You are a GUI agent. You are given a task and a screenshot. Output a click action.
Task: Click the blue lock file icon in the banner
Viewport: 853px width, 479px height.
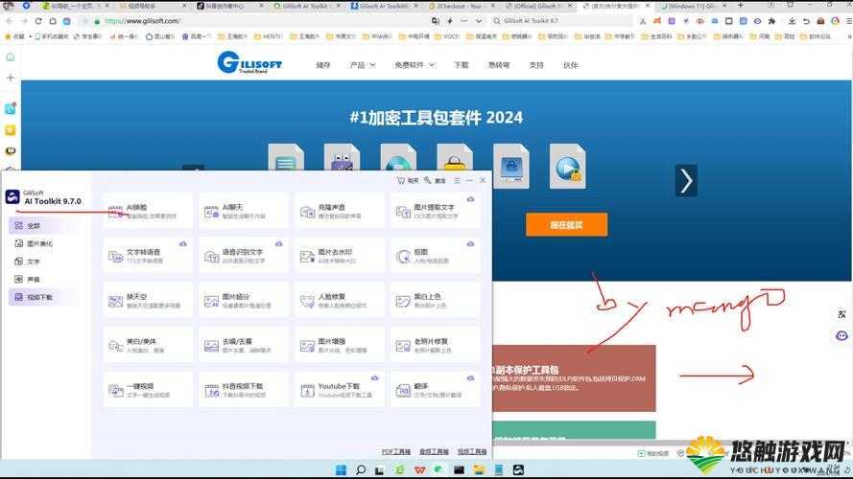[x=510, y=166]
